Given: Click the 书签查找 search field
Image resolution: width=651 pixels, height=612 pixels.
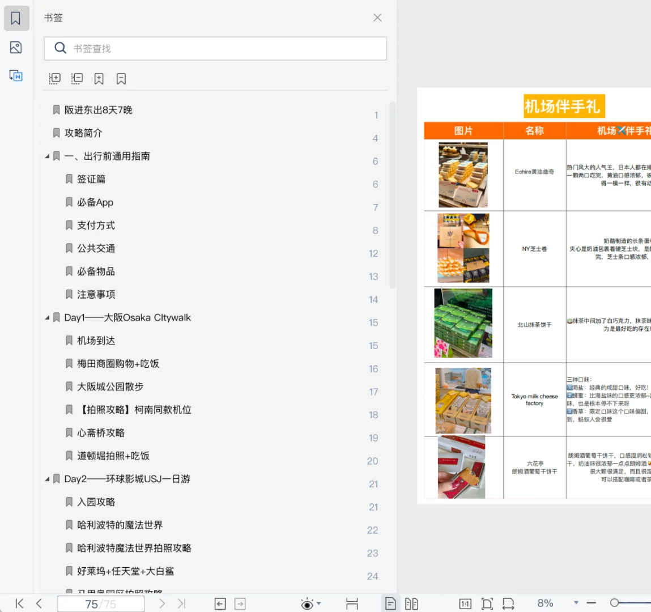Looking at the screenshot, I should (215, 49).
